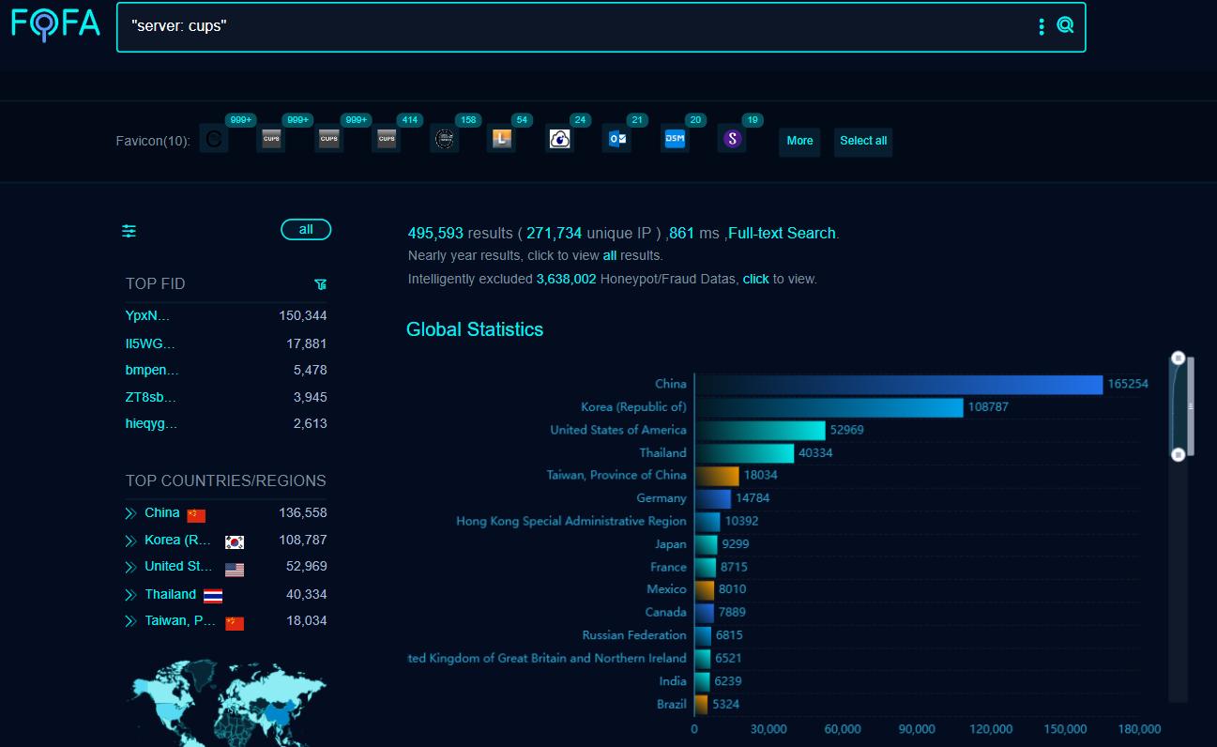Image resolution: width=1217 pixels, height=747 pixels.
Task: Click the Japan label in chart
Action: pyautogui.click(x=671, y=543)
